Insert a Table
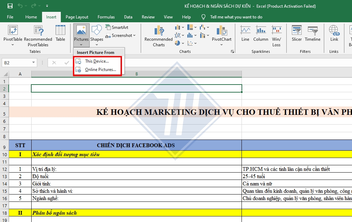 (60, 33)
